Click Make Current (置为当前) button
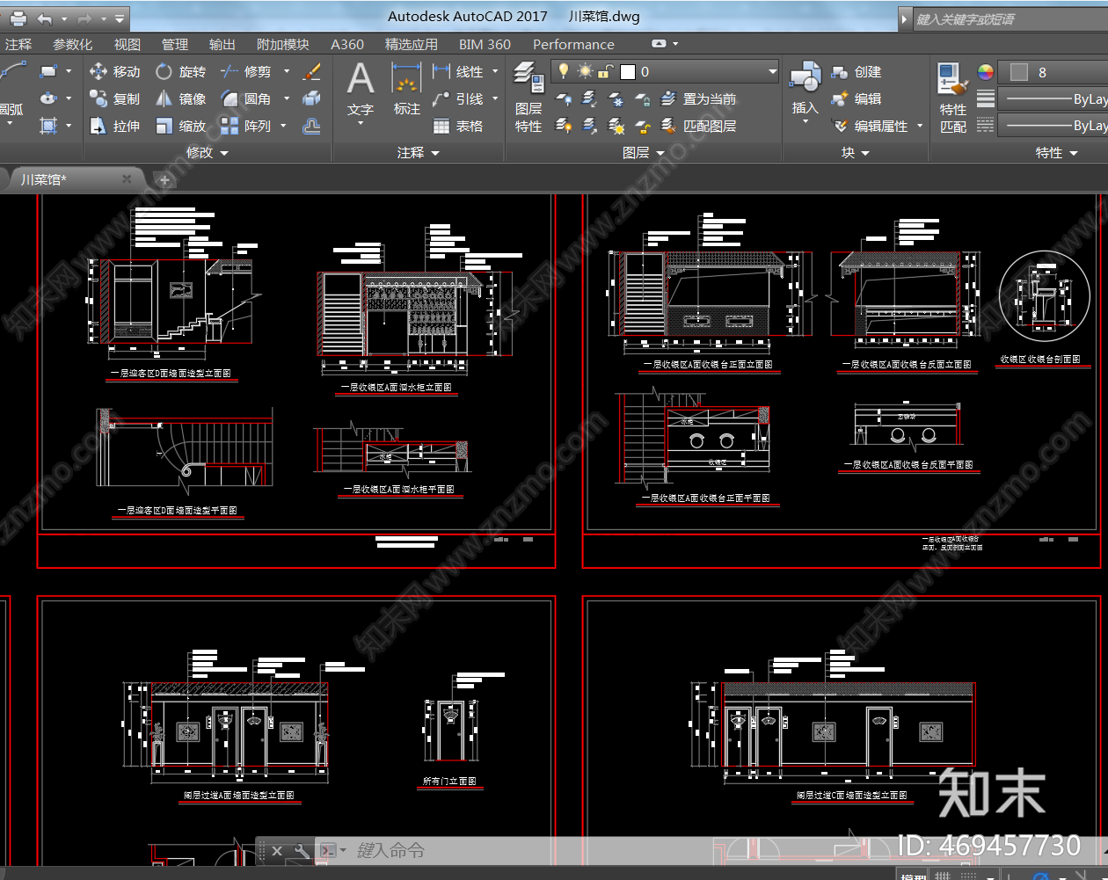This screenshot has width=1108, height=880. point(698,99)
